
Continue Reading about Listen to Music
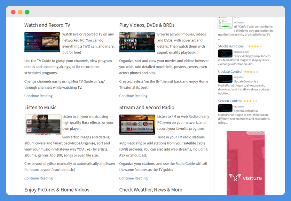pyautogui.click(x=39, y=178)
